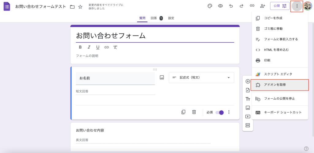
Task: Delete the お名前 question with the trash icon
Action: (194, 112)
